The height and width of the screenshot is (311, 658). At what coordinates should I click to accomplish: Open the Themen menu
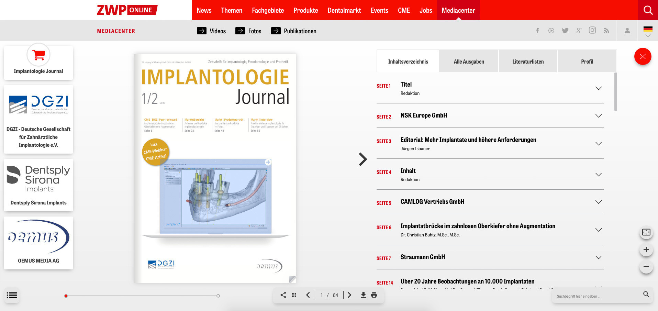[232, 10]
